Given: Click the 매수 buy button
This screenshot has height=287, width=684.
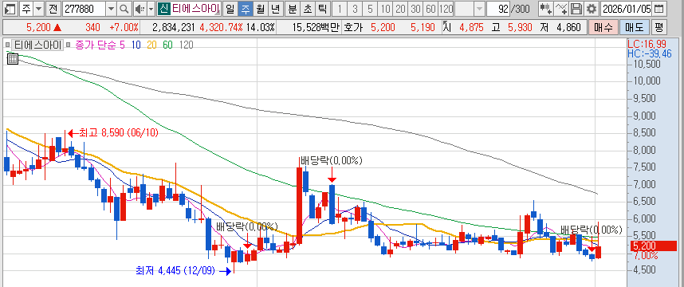Looking at the screenshot, I should pyautogui.click(x=603, y=28).
